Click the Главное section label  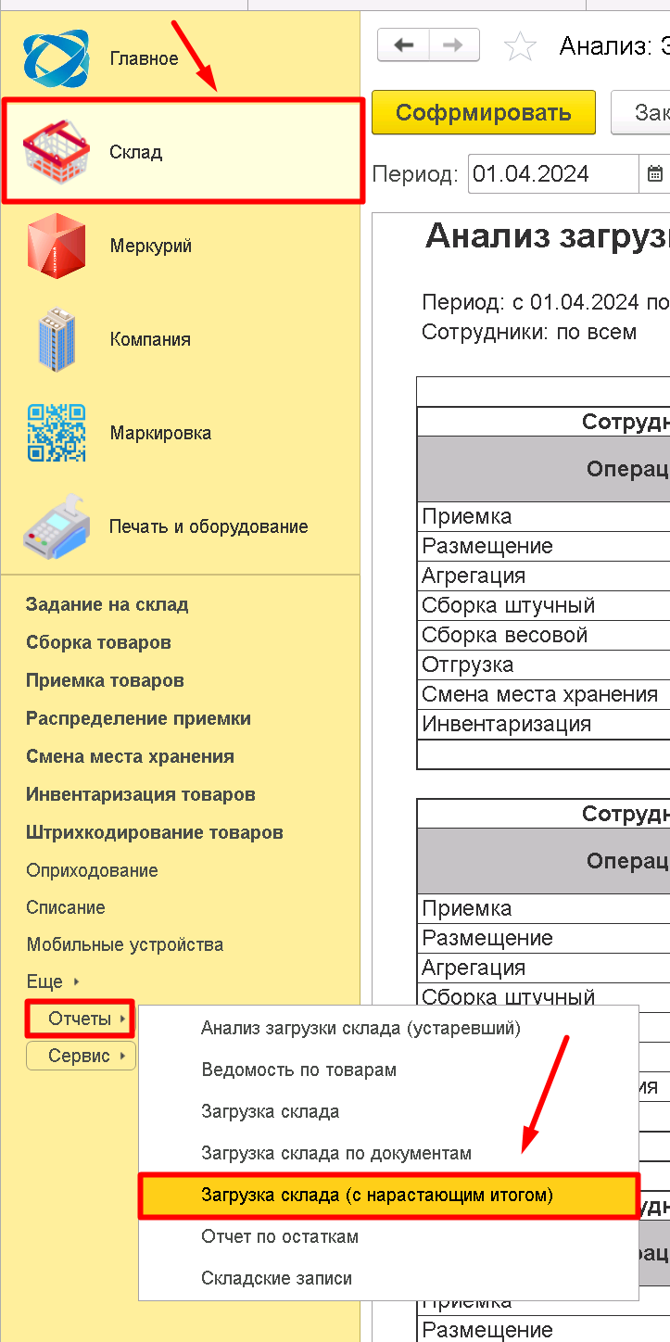tap(144, 58)
